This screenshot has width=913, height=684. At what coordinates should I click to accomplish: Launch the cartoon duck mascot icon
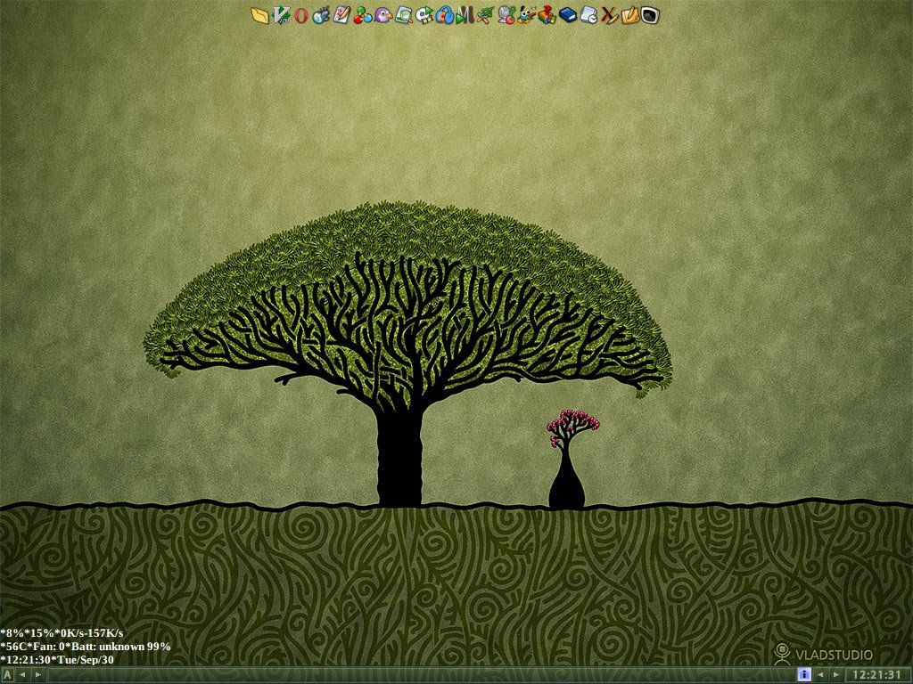tap(526, 15)
